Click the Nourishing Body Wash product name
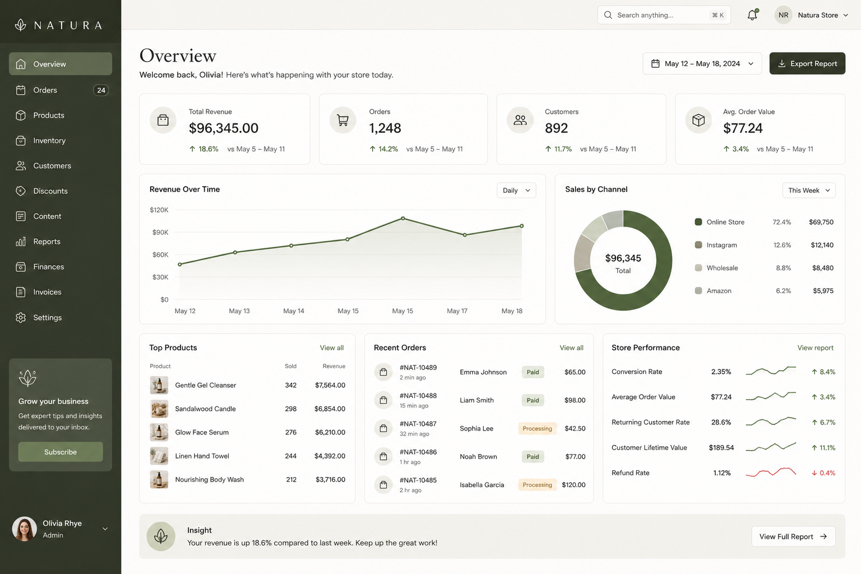The height and width of the screenshot is (574, 861). pyautogui.click(x=209, y=479)
